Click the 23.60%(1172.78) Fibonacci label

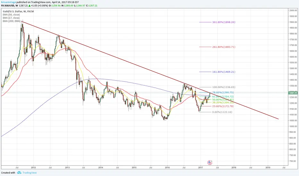(223, 106)
